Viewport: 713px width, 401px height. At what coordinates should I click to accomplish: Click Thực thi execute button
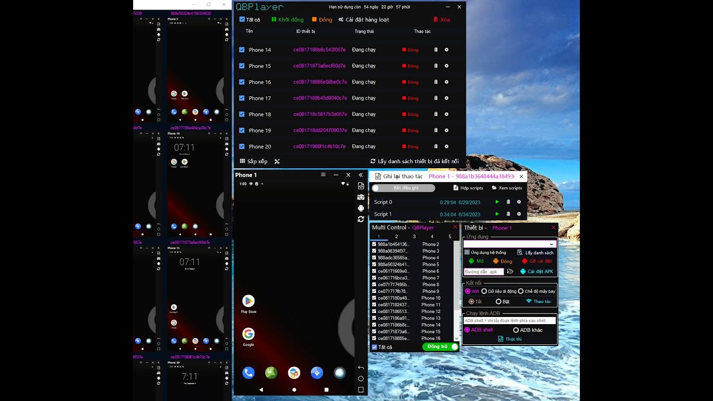(x=510, y=339)
